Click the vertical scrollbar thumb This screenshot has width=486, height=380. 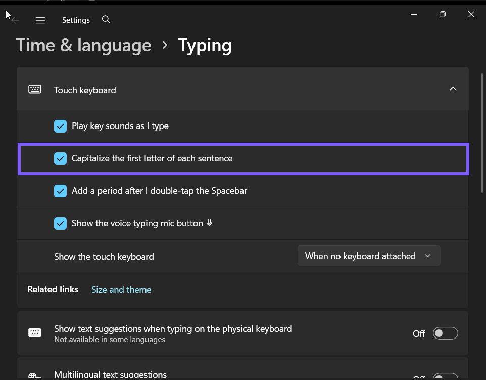click(482, 133)
